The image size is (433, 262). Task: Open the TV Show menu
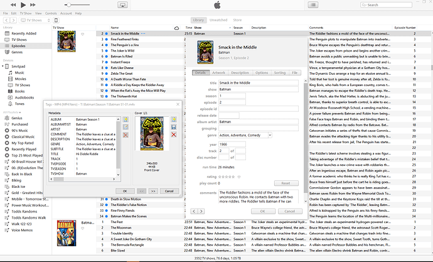click(25, 13)
